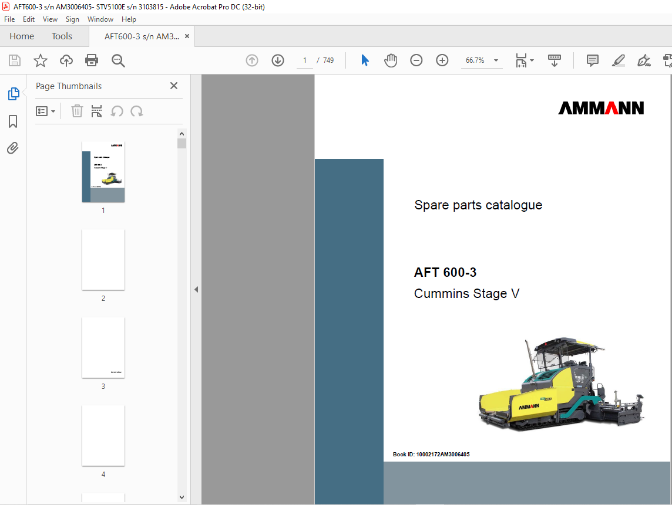Select the arrow selection tool
This screenshot has height=505, width=672.
pyautogui.click(x=365, y=60)
